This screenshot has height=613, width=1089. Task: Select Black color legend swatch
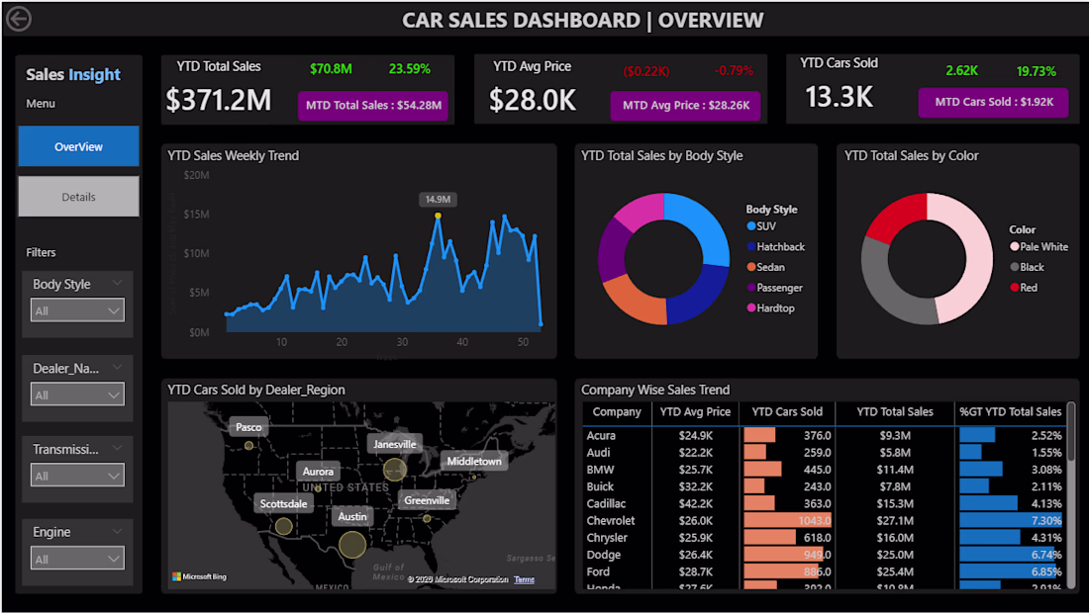[1015, 267]
